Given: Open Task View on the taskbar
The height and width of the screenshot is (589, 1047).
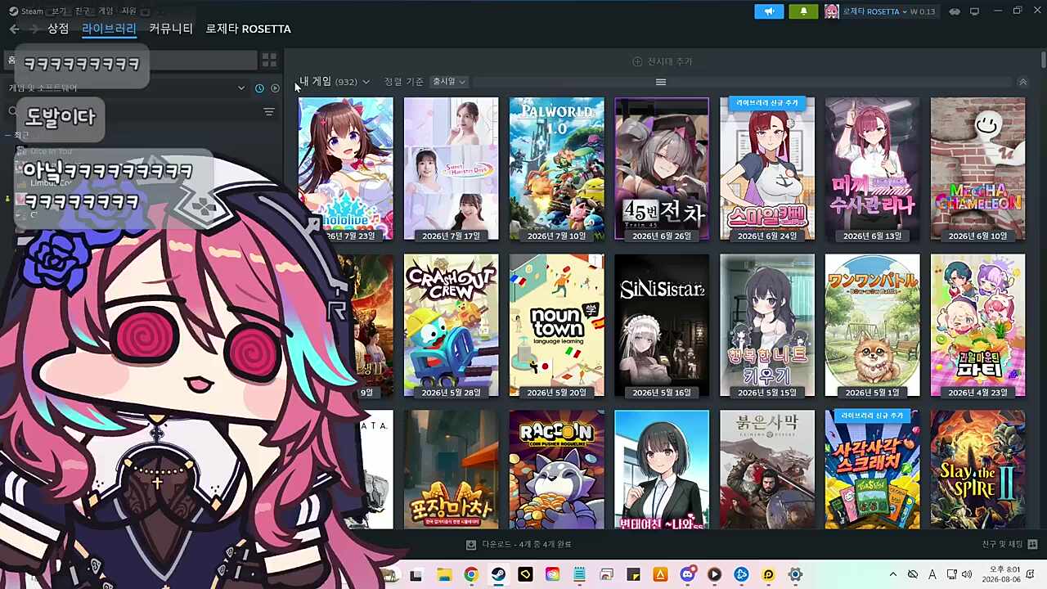Looking at the screenshot, I should point(416,575).
